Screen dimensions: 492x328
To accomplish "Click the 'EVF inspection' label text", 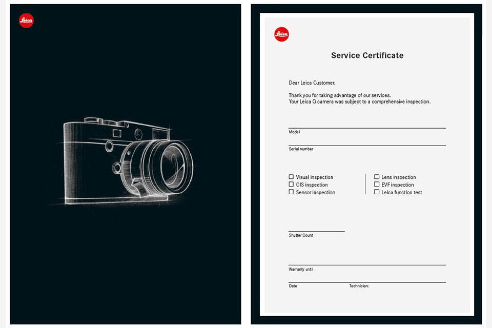I will coord(398,184).
